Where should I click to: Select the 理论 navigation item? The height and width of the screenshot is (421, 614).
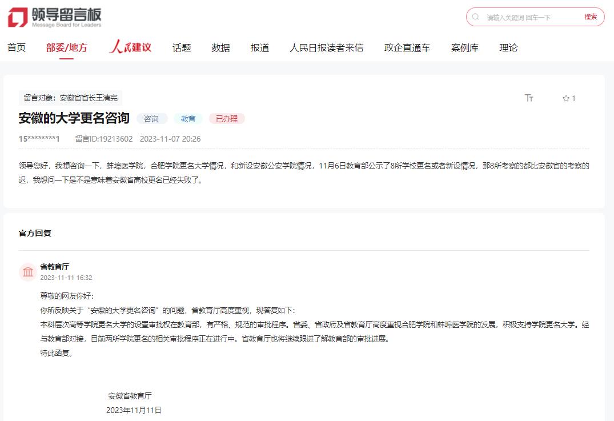(508, 48)
